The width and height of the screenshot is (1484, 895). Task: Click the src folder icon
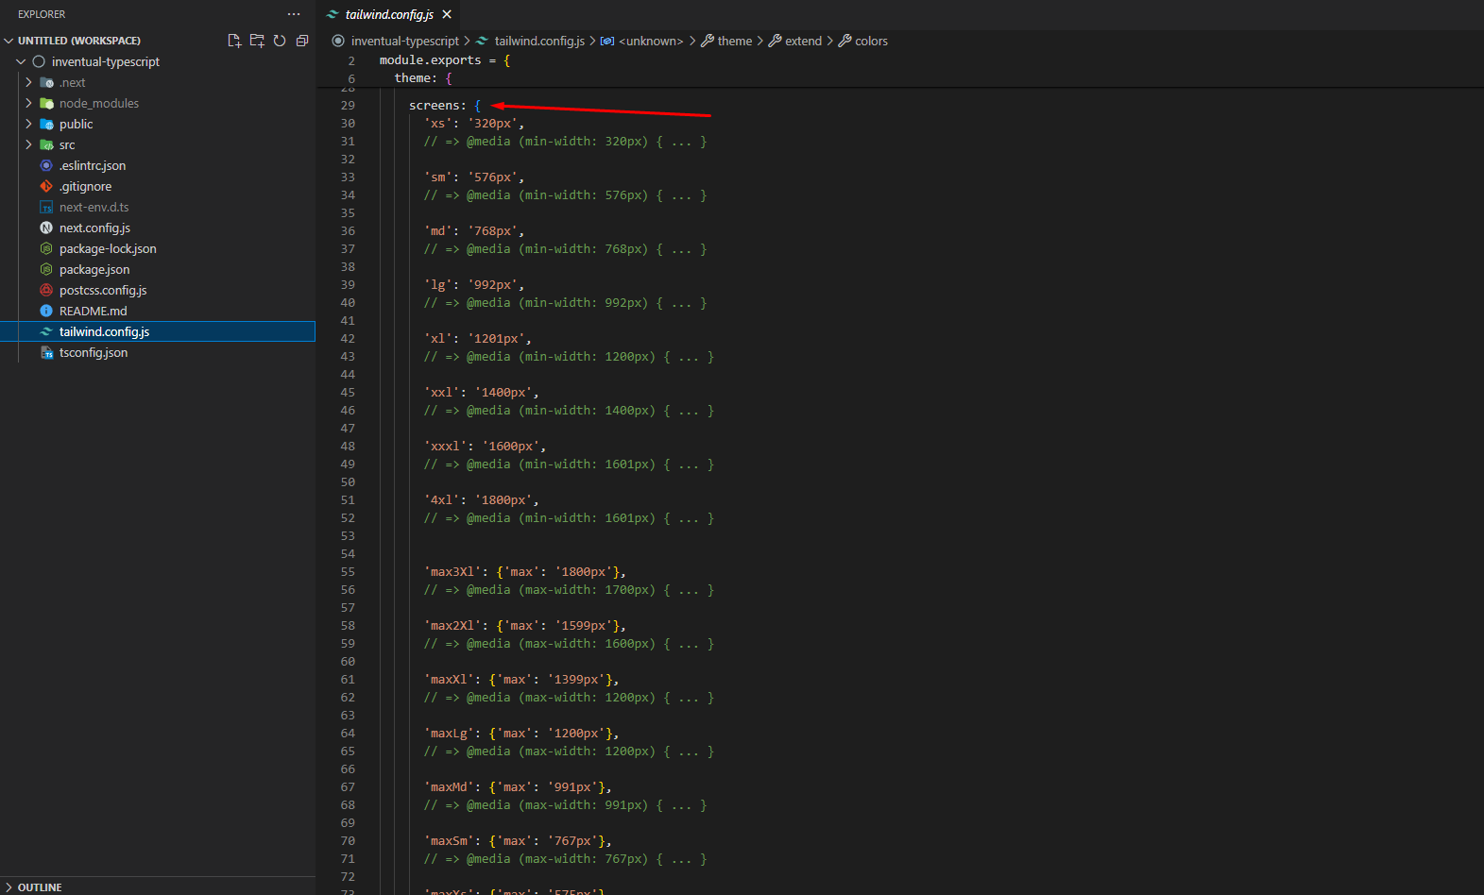[x=46, y=144]
